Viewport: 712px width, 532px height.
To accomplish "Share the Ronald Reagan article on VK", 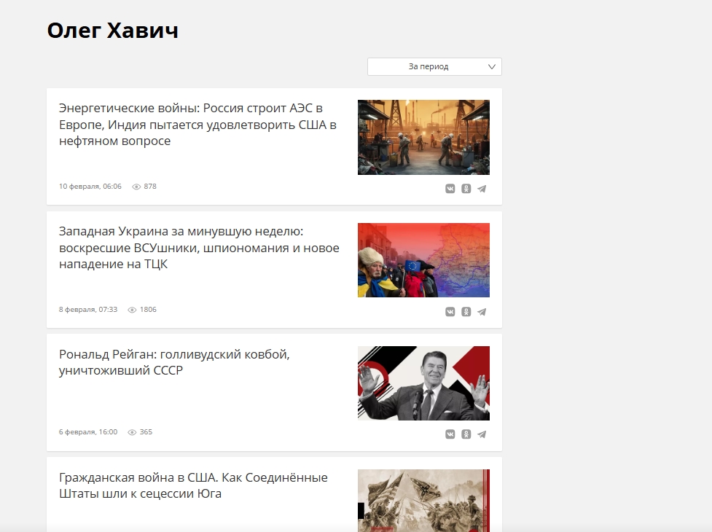I will click(x=450, y=434).
